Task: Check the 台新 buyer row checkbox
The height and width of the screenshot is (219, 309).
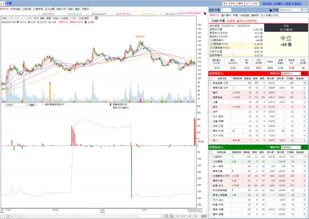Action: coord(210,112)
